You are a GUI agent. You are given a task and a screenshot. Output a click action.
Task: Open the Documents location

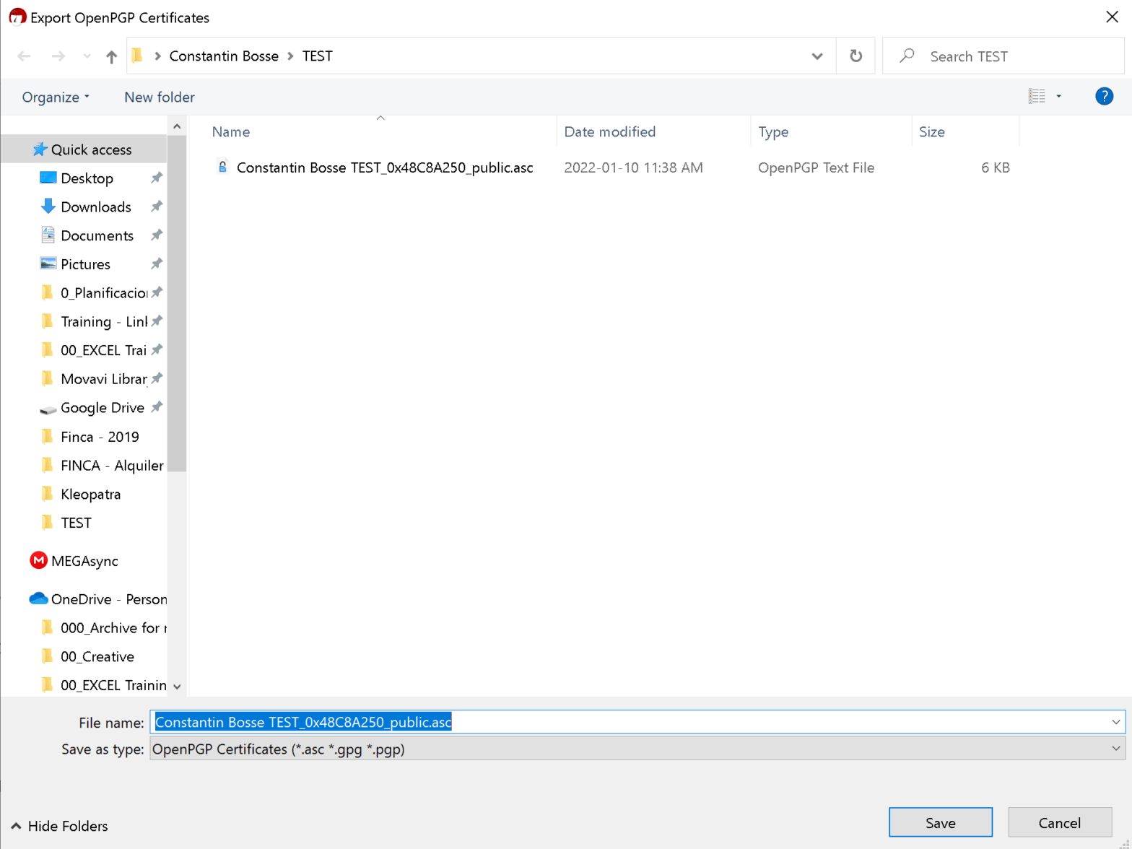point(97,235)
